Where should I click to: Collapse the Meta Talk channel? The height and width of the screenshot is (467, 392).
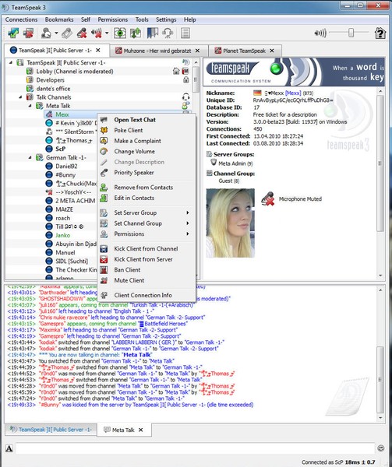(x=30, y=106)
